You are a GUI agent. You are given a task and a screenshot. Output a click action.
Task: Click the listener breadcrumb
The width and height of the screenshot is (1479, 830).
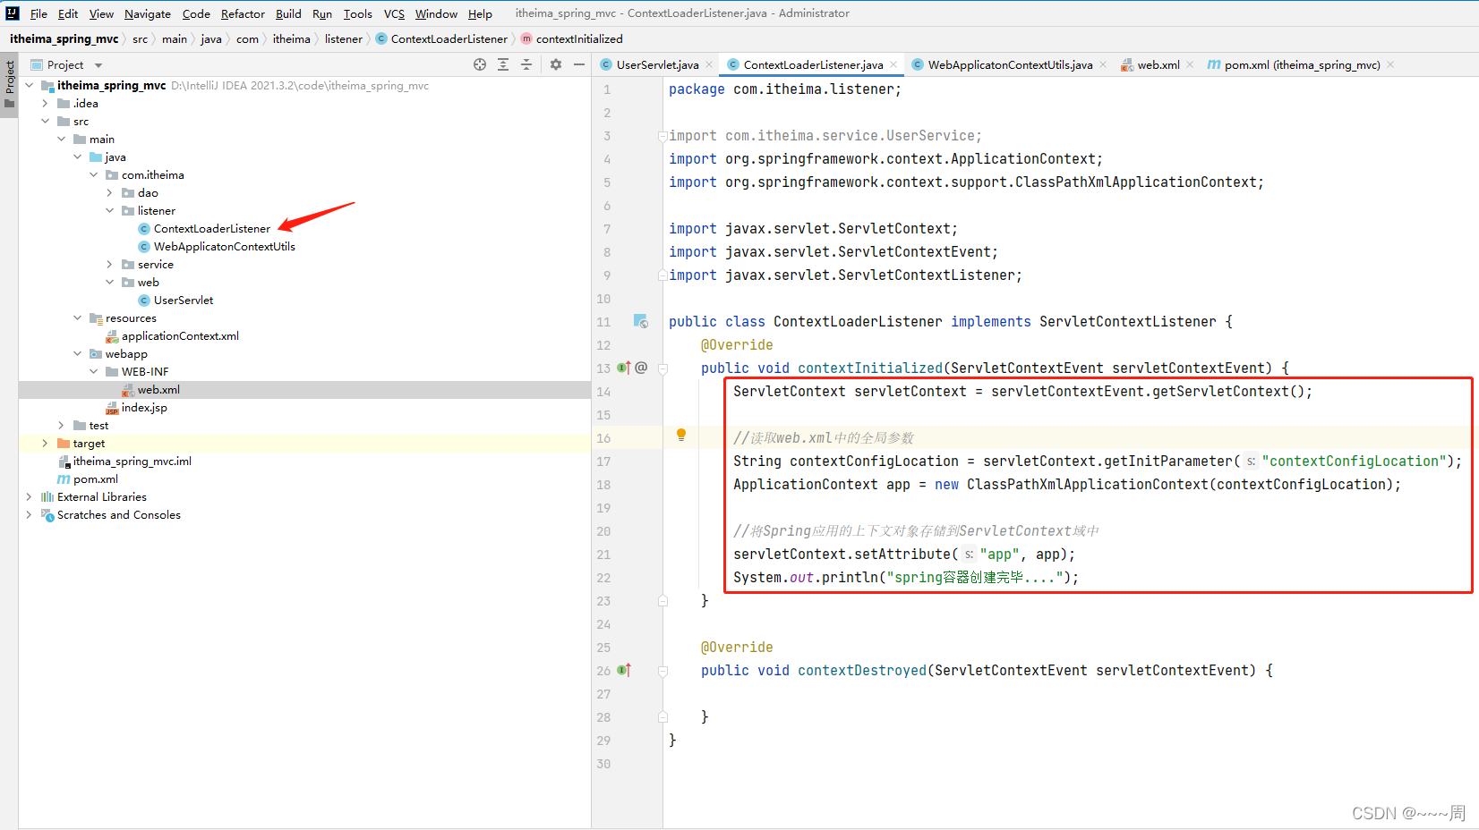click(x=344, y=38)
